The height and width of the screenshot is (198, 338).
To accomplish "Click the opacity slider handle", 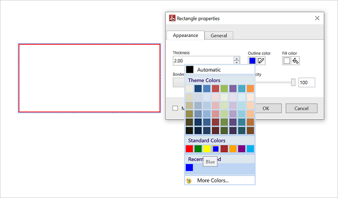I will pos(293,82).
